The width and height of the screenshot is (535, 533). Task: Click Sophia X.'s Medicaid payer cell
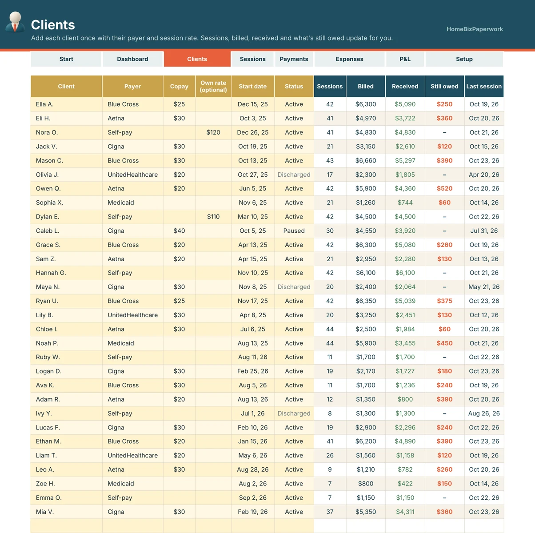[x=132, y=203]
